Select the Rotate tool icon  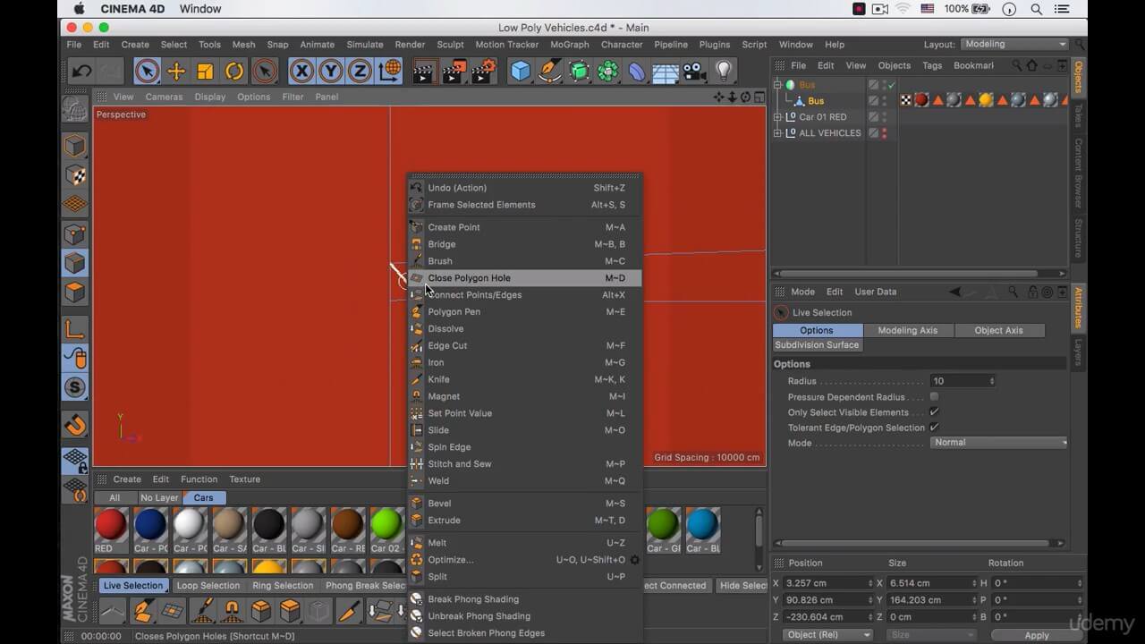tap(234, 72)
